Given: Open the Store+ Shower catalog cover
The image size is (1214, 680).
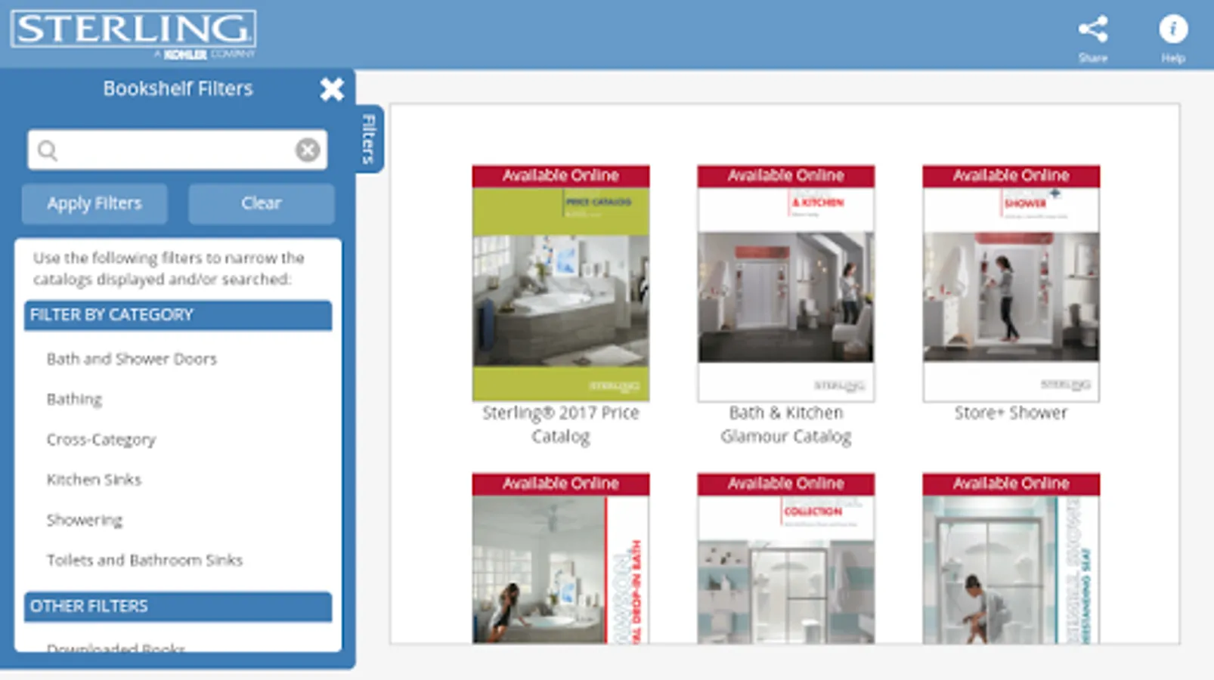Looking at the screenshot, I should coord(1011,283).
